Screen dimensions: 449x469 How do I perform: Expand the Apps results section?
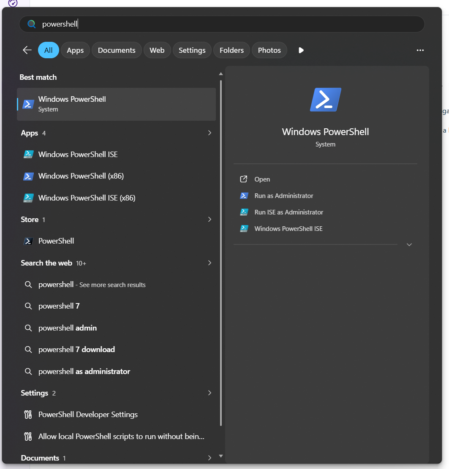pos(210,133)
